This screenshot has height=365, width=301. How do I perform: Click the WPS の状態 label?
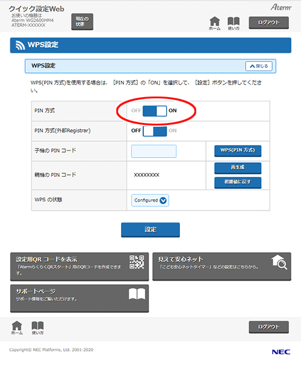pos(48,200)
